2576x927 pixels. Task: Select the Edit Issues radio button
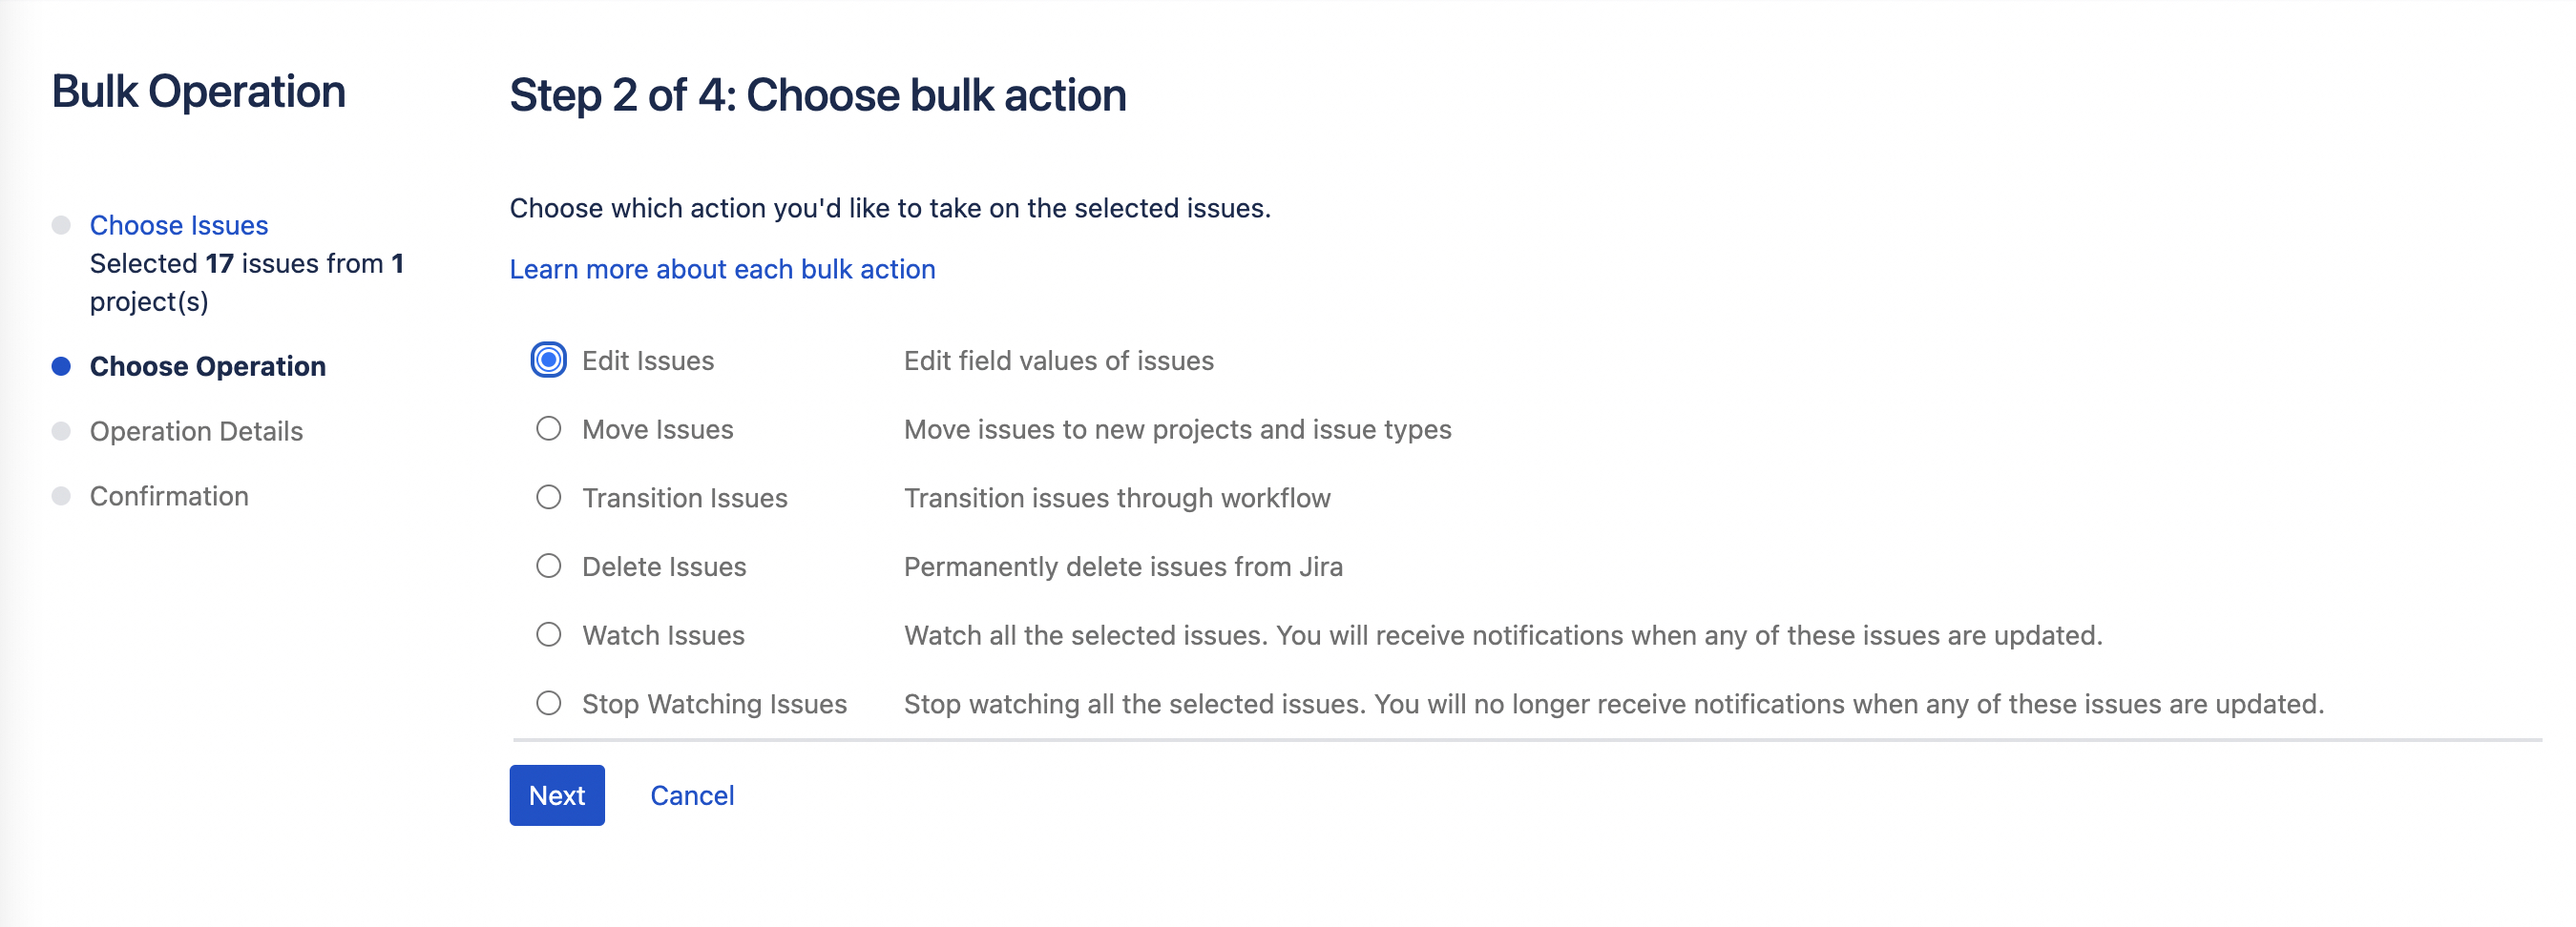tap(548, 360)
